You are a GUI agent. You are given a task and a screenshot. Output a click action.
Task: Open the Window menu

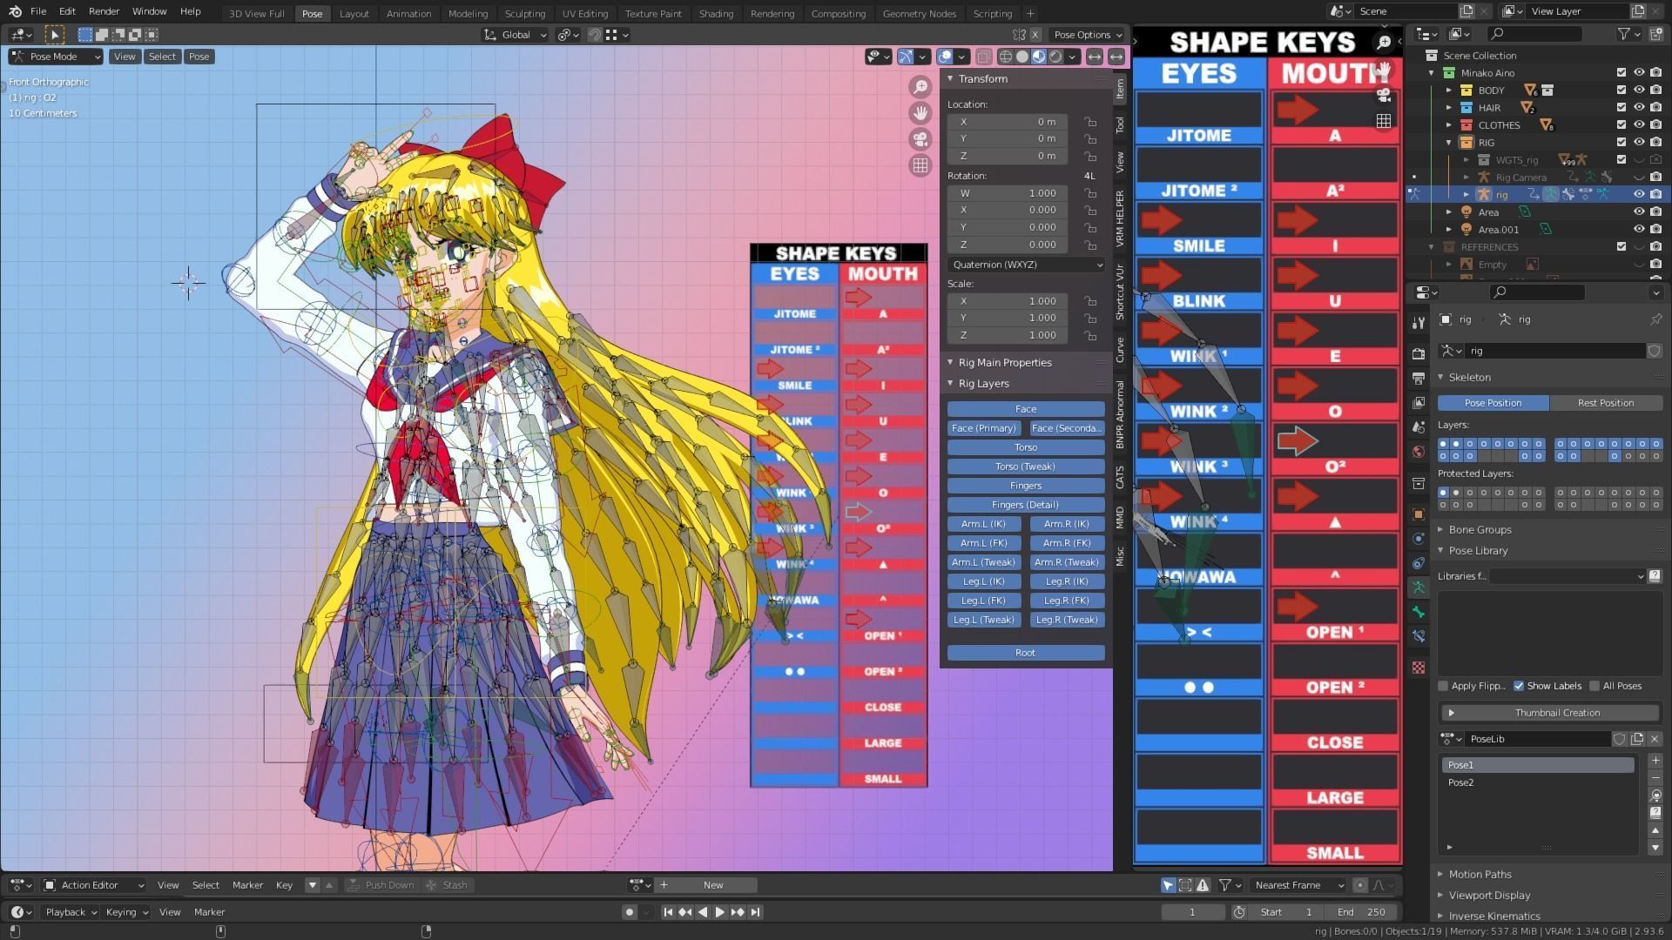pyautogui.click(x=149, y=11)
